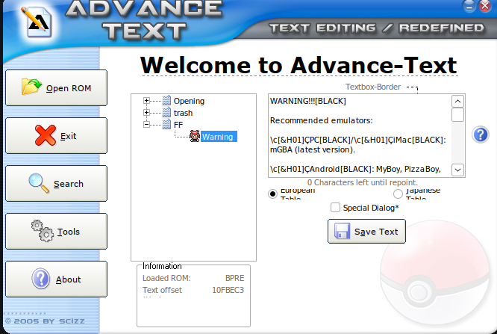The image size is (497, 334).
Task: Select the Warning tree entry
Action: click(219, 137)
